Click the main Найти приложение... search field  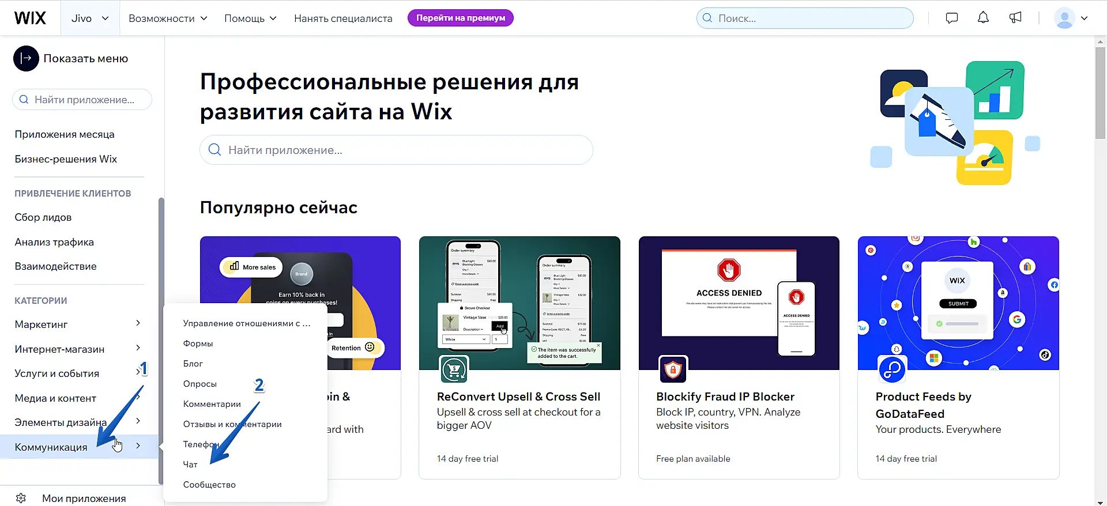[x=396, y=150]
